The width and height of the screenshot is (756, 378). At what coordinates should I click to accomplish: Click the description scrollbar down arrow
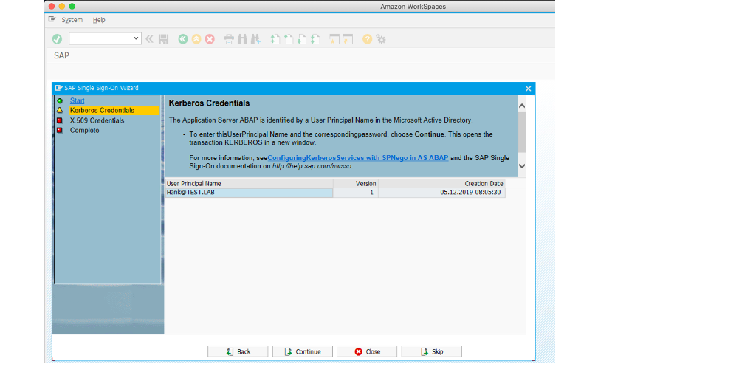522,165
